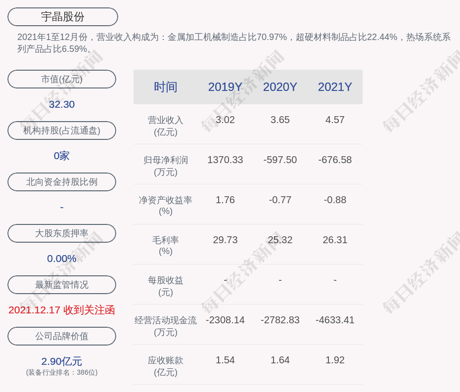The width and height of the screenshot is (460, 392).
Task: Click the red 2021.12.17 收到关注函 notice
Action: pos(62,310)
